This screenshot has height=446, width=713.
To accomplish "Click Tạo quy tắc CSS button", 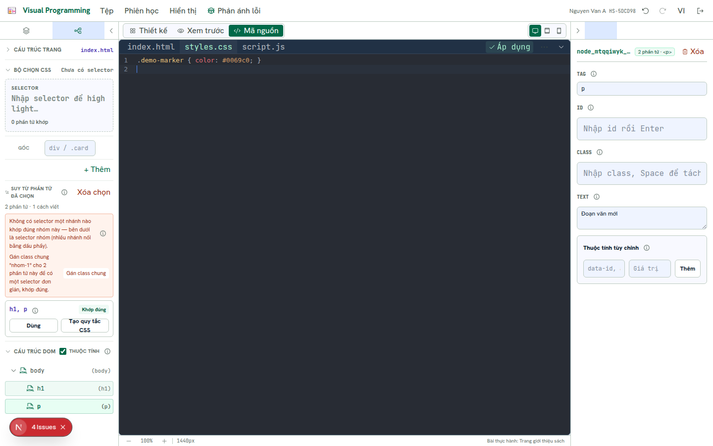I will pos(85,326).
